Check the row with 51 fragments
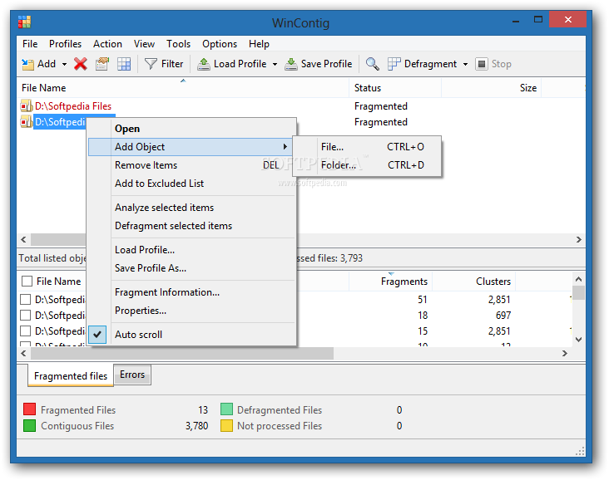Viewport: 609px width, 480px height. [25, 299]
